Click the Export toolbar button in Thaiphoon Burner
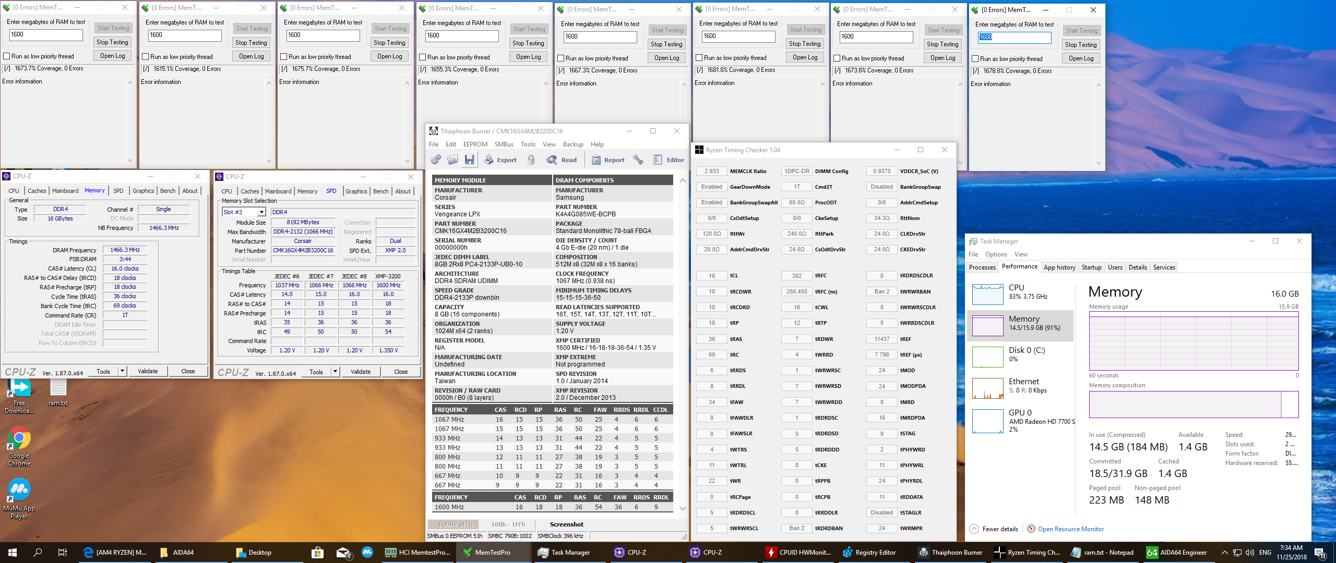Image resolution: width=1336 pixels, height=563 pixels. (x=500, y=160)
